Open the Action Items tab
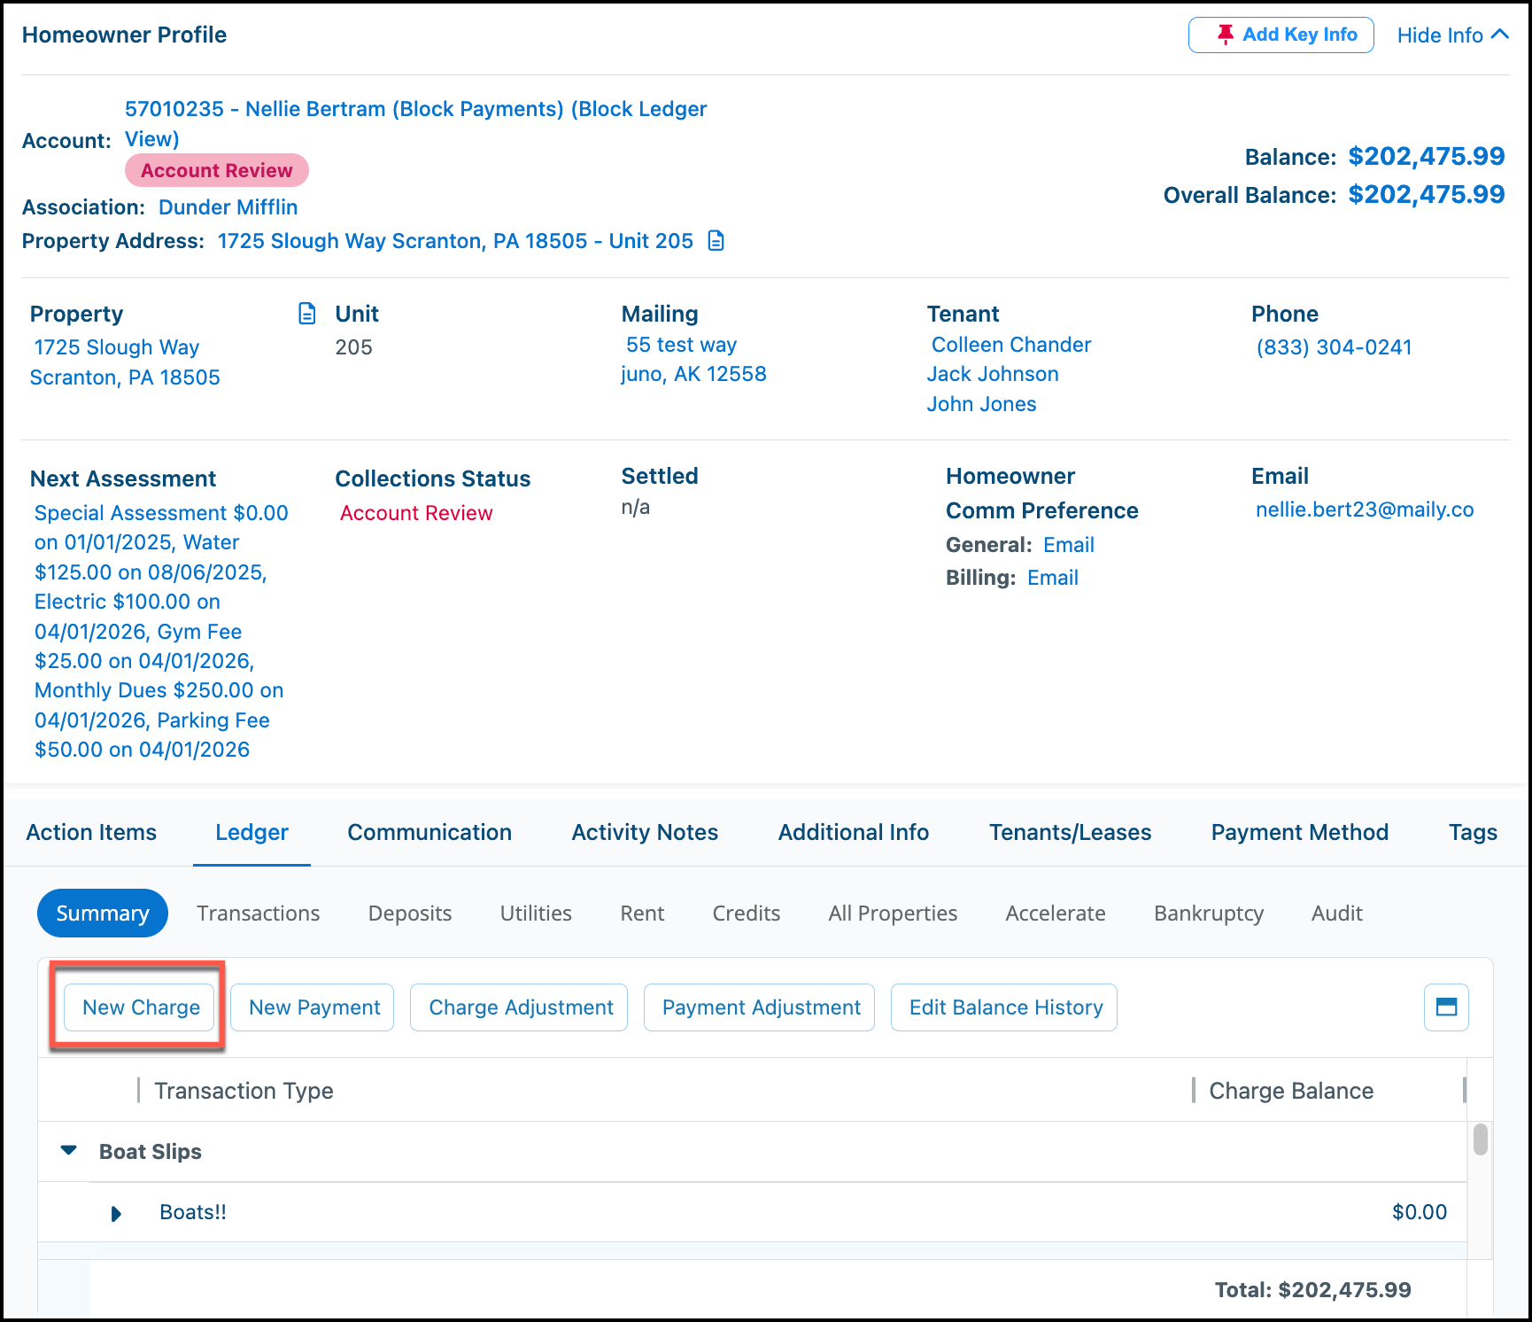The width and height of the screenshot is (1532, 1322). coord(91,832)
